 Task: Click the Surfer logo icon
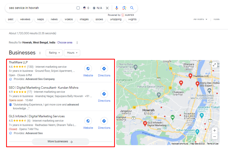click(123, 15)
